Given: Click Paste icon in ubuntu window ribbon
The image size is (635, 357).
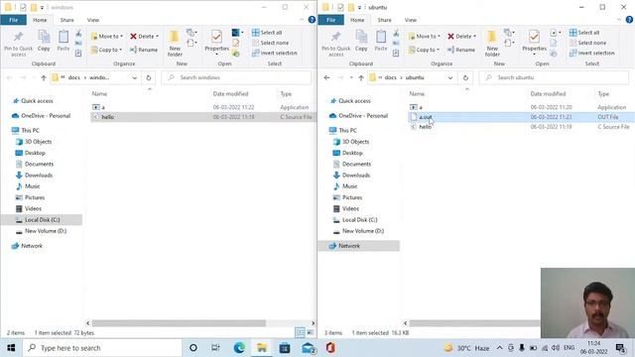Looking at the screenshot, I should coord(381,41).
